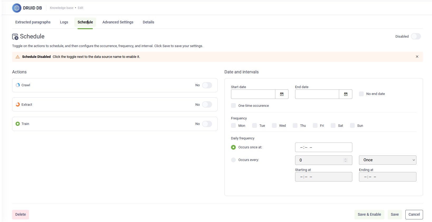Image resolution: width=432 pixels, height=222 pixels.
Task: Click the DRUID DB globe logo icon
Action: point(17,8)
